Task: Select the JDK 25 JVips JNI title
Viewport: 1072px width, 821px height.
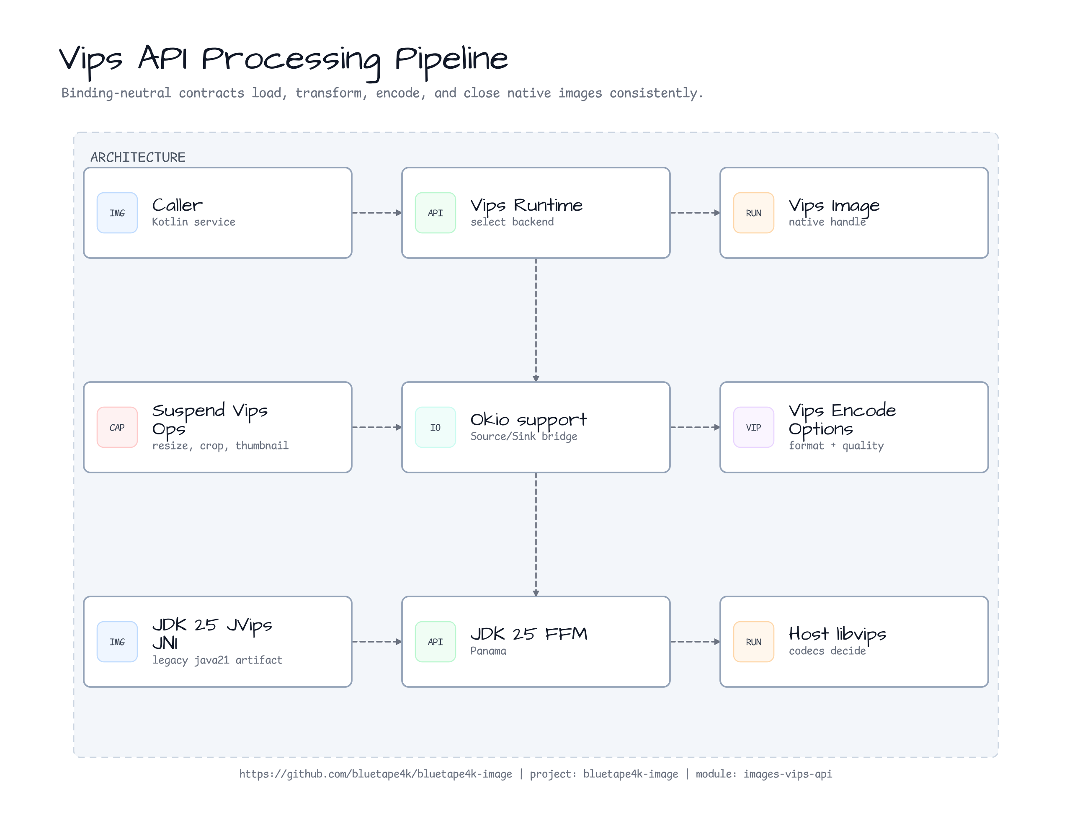Action: [212, 634]
